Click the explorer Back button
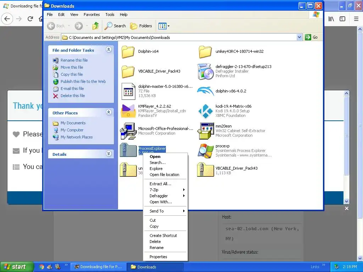The height and width of the screenshot is (272, 363). (x=56, y=26)
